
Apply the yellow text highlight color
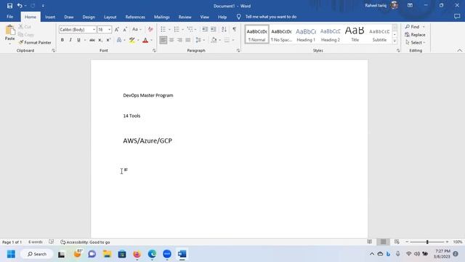tap(132, 40)
